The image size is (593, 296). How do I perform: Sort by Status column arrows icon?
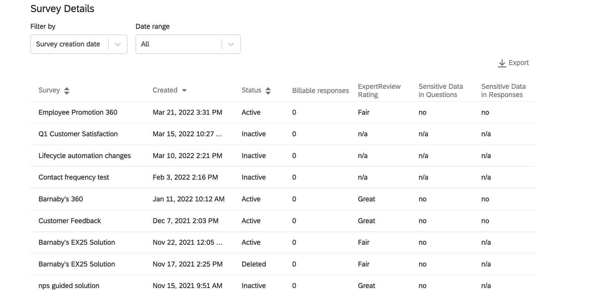coord(268,91)
